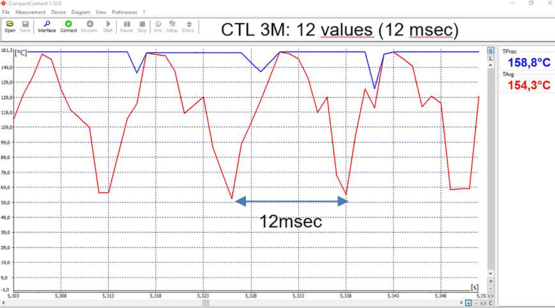Viewport: 555px width, 308px height.
Task: Click the vertical scrollbar down arrow
Action: [491, 274]
